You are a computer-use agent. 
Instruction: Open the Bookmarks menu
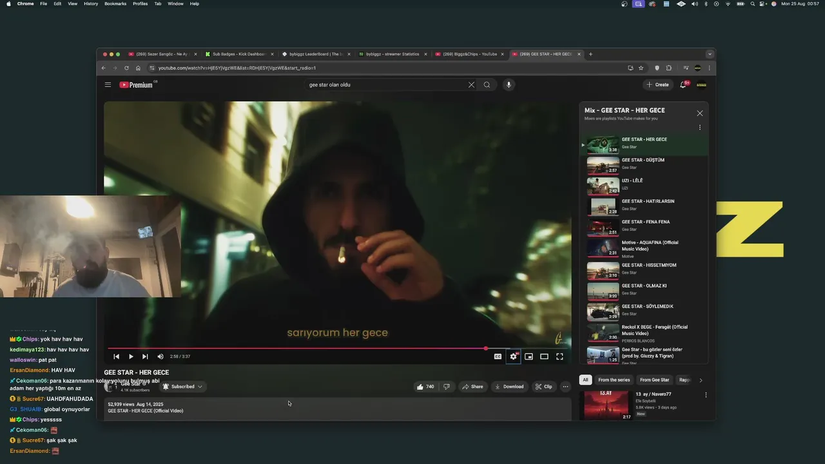[x=115, y=4]
